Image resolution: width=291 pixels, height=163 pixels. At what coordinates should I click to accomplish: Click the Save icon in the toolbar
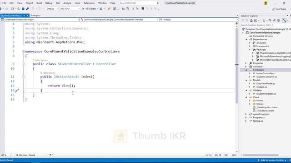(x=23, y=9)
